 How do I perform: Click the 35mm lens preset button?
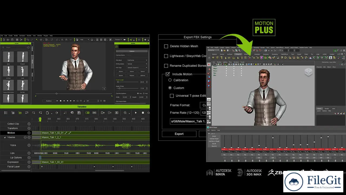[132, 71]
